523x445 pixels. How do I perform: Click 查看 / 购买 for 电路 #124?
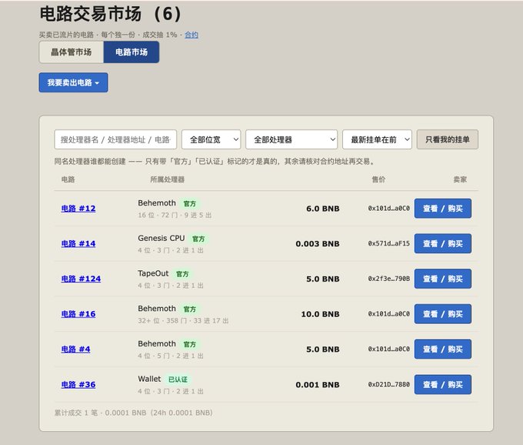[442, 279]
